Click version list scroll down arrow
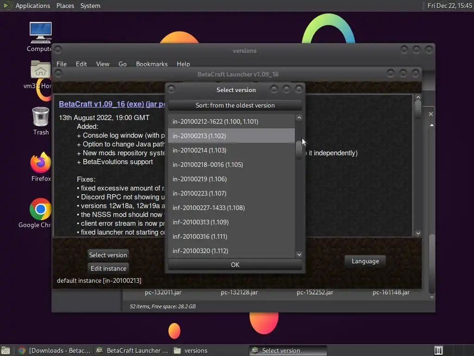Image resolution: width=474 pixels, height=356 pixels. pos(299,254)
